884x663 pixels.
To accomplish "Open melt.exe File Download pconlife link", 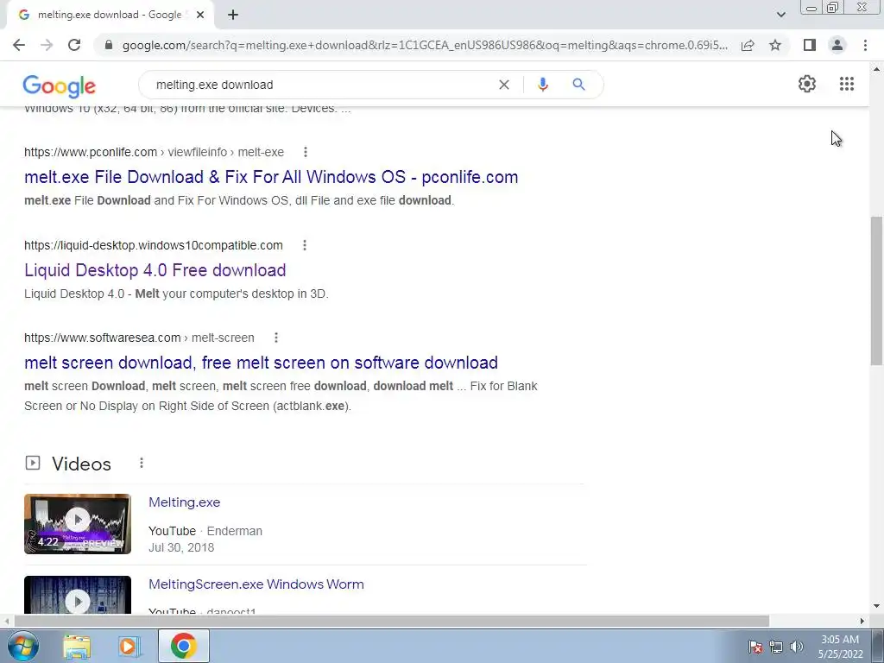I will pos(271,177).
